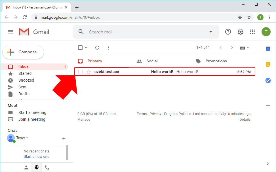This screenshot has height=172, width=276.
Task: Star the ozeki.testacc email
Action: (x=89, y=72)
